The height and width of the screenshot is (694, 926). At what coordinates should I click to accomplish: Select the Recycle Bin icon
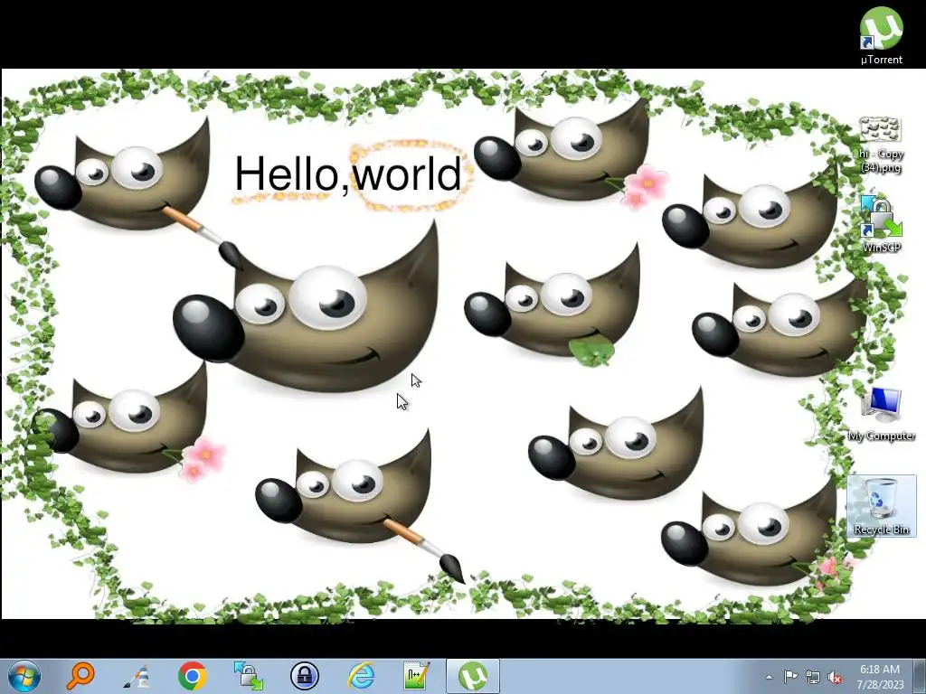882,506
